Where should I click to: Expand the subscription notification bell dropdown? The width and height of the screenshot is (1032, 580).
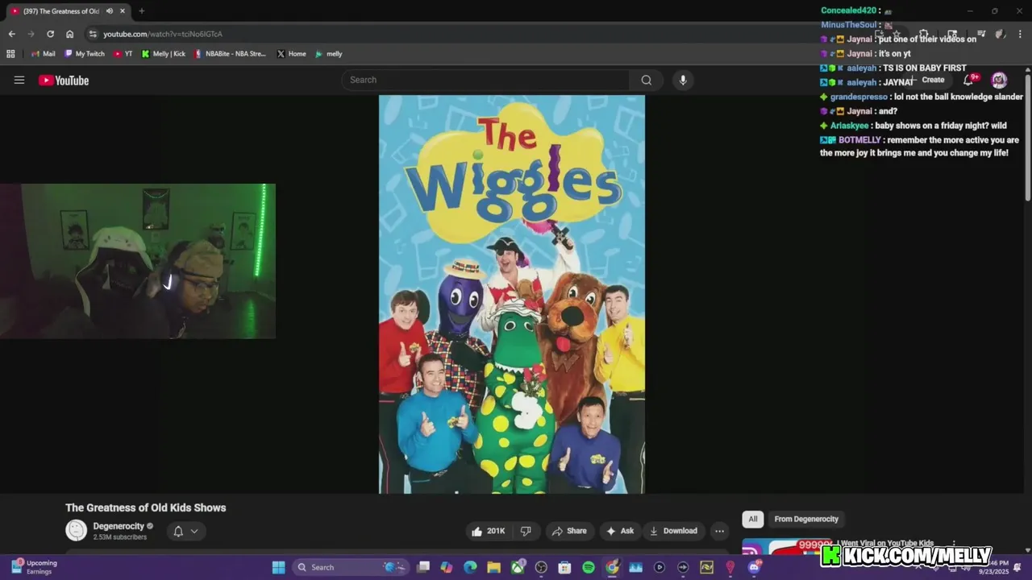click(185, 531)
